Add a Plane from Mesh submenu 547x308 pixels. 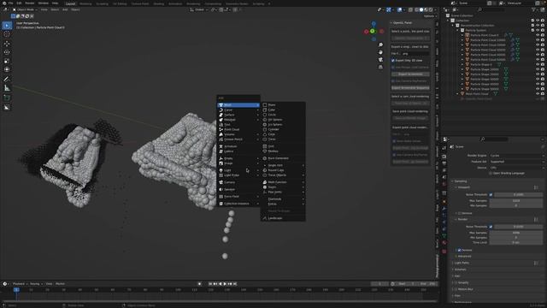click(283, 104)
